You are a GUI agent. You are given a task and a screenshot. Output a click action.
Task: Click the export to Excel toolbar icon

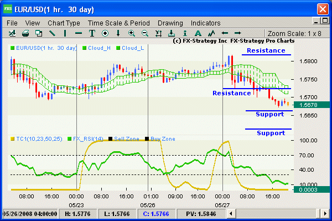12,33
